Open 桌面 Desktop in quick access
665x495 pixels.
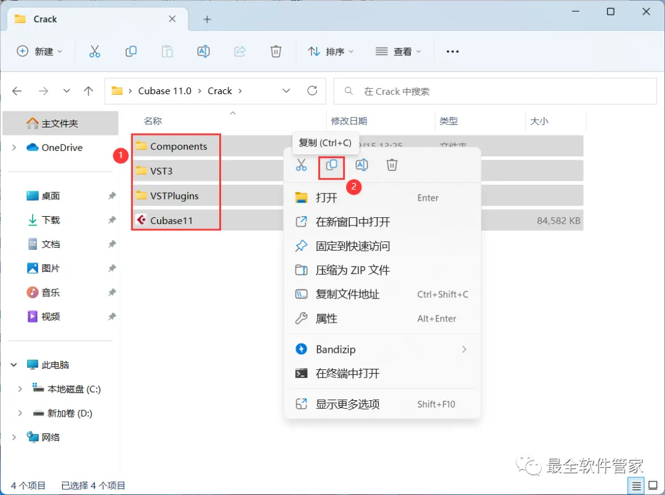[x=50, y=196]
